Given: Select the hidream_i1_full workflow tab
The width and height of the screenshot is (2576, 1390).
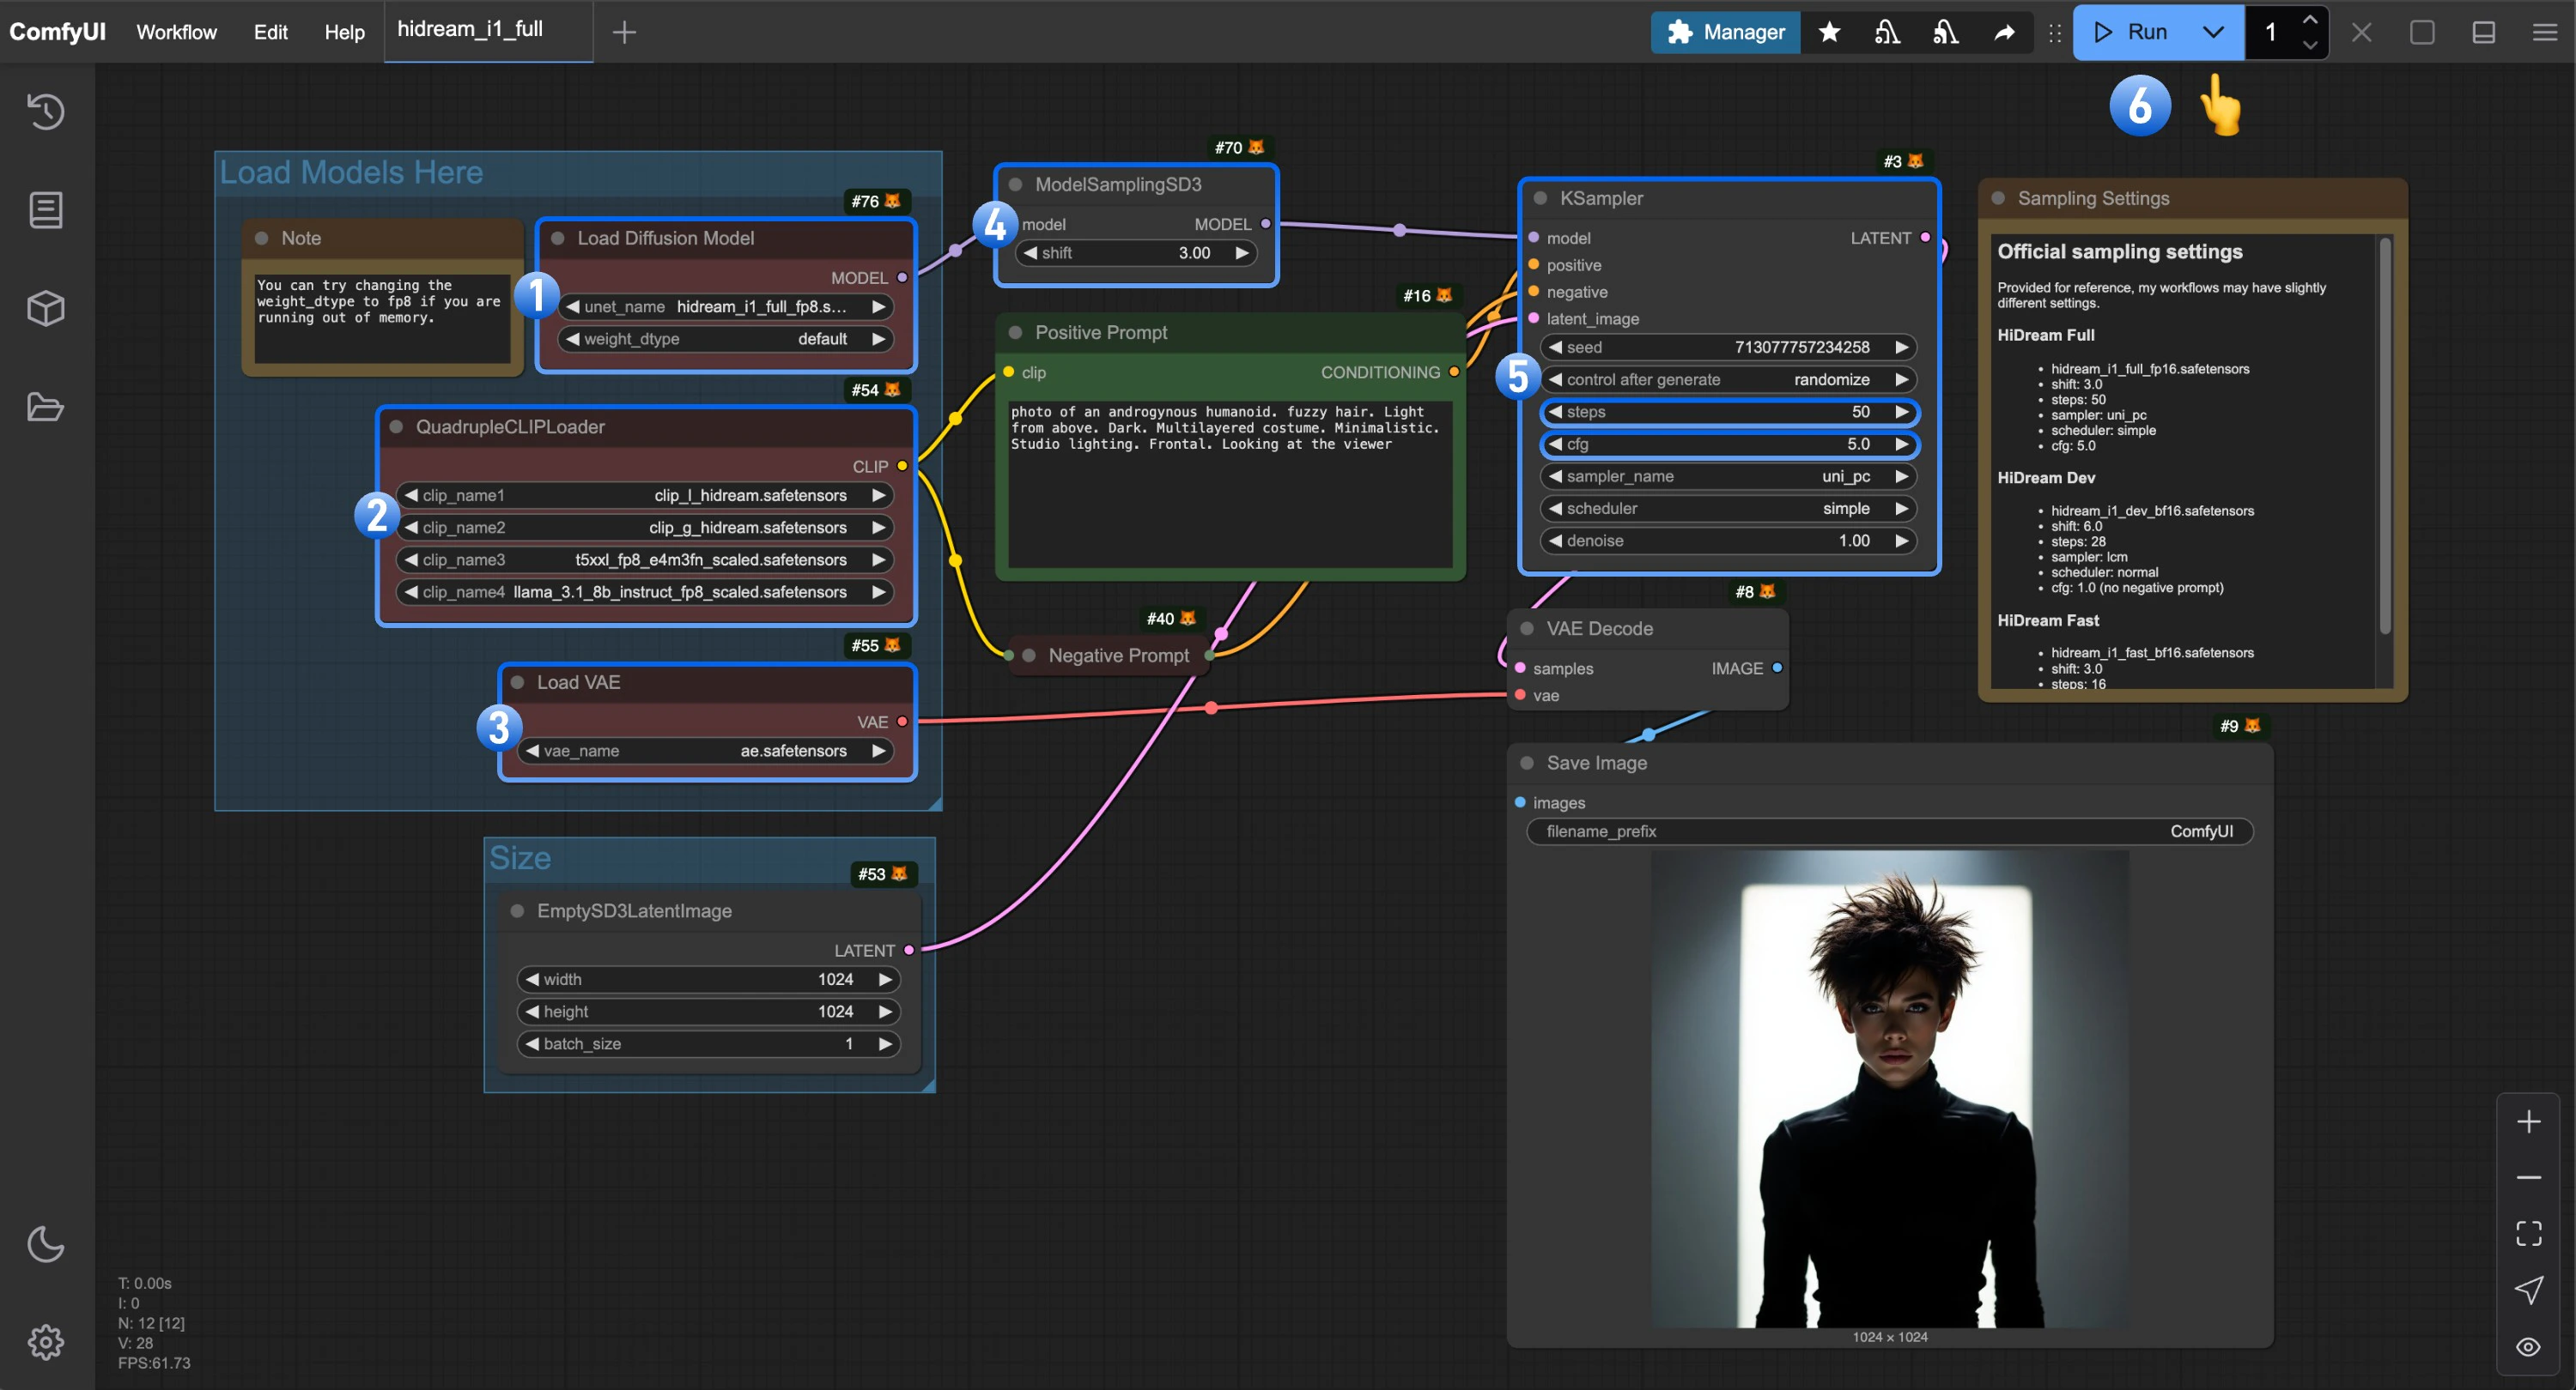Looking at the screenshot, I should [x=470, y=29].
